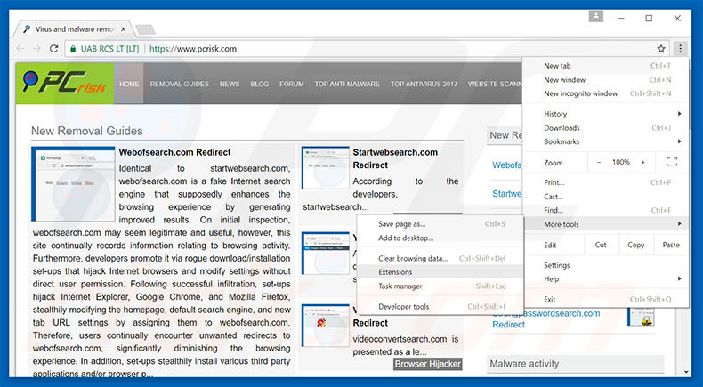Open the videoconvertsearch.com article thumbnail
The width and height of the screenshot is (703, 387).
(x=326, y=326)
